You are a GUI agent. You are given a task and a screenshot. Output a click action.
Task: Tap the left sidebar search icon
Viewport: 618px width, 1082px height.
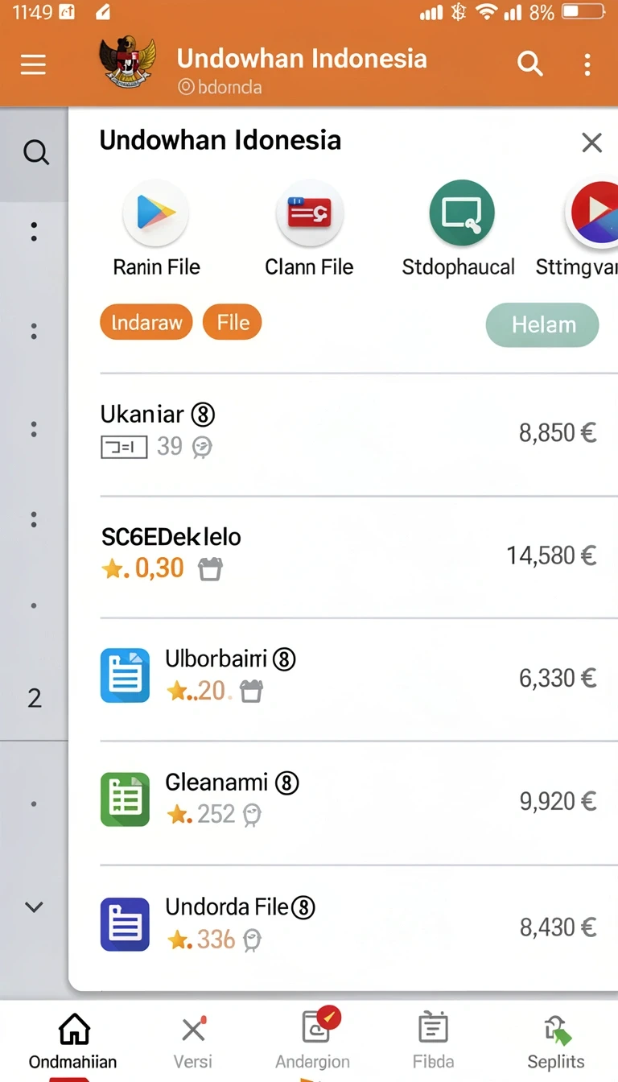click(x=35, y=152)
